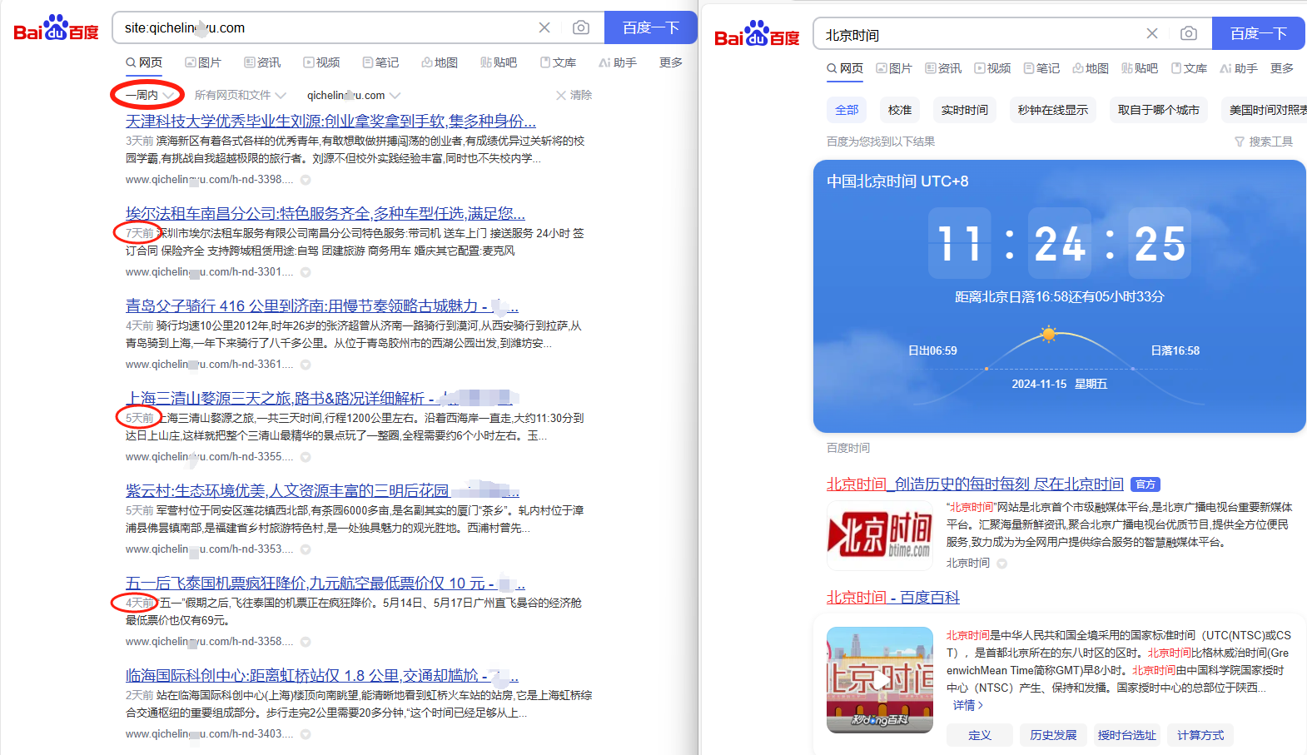Screen dimensions: 1307x755
Task: Switch to 图片 tab in right window
Action: tap(894, 68)
